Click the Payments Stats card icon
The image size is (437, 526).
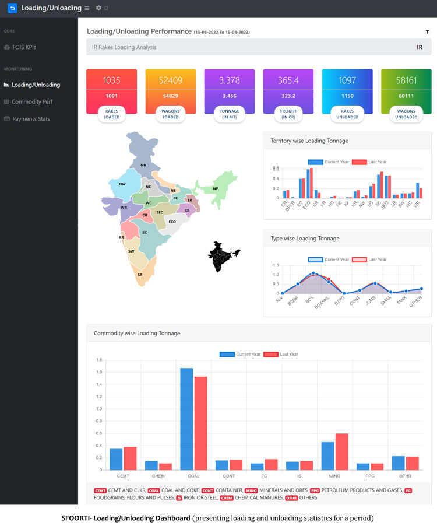click(x=7, y=119)
